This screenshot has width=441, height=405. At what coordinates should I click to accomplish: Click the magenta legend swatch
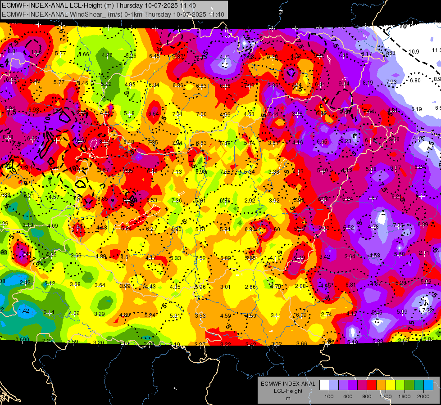(x=362, y=385)
